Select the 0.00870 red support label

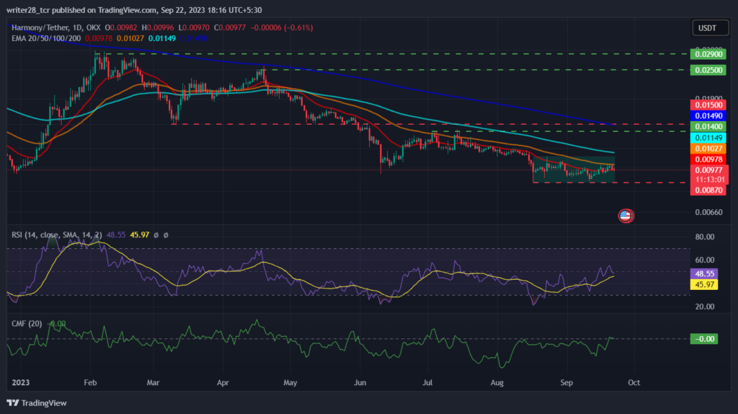tap(708, 190)
